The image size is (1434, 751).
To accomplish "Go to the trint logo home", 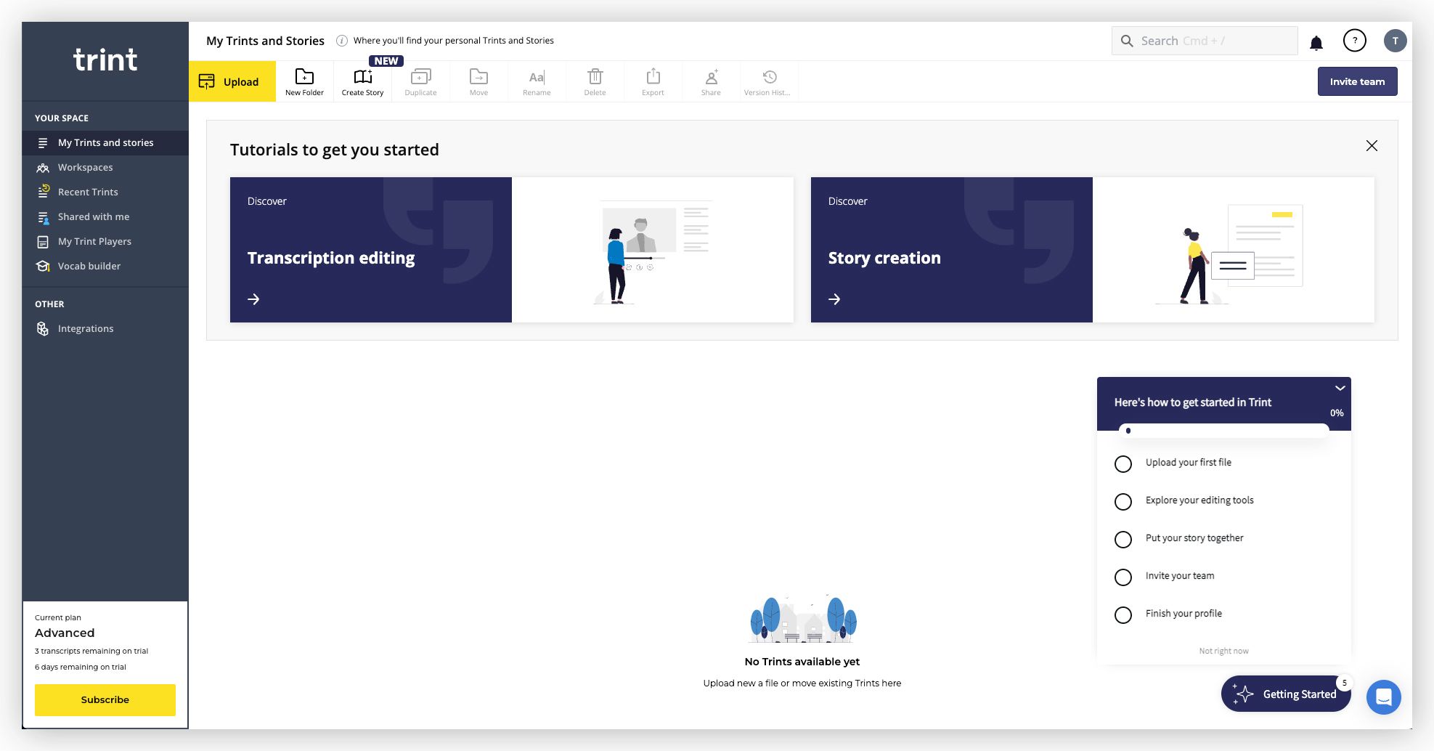I will (105, 60).
